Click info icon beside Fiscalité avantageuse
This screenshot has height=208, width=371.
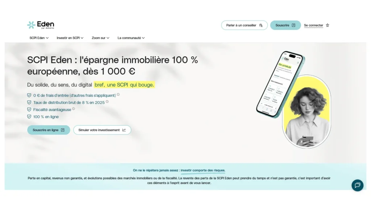[x=73, y=109]
